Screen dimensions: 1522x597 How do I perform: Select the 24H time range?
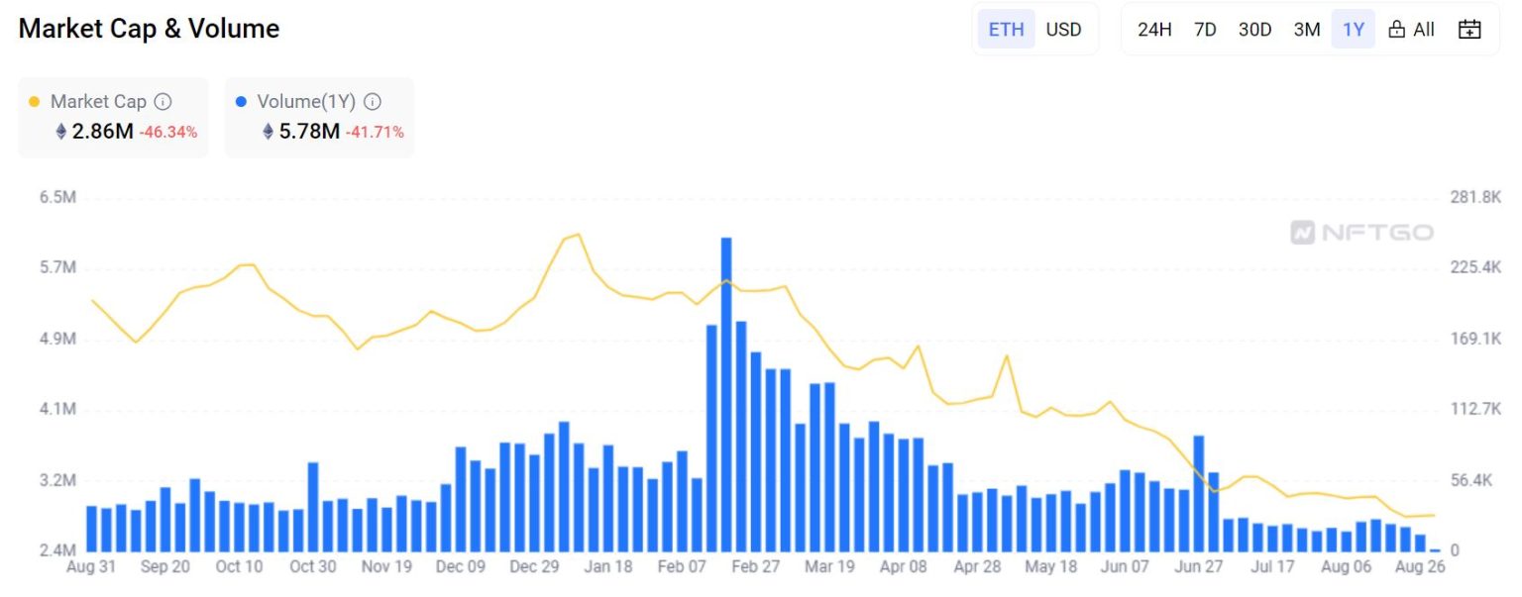point(1156,29)
